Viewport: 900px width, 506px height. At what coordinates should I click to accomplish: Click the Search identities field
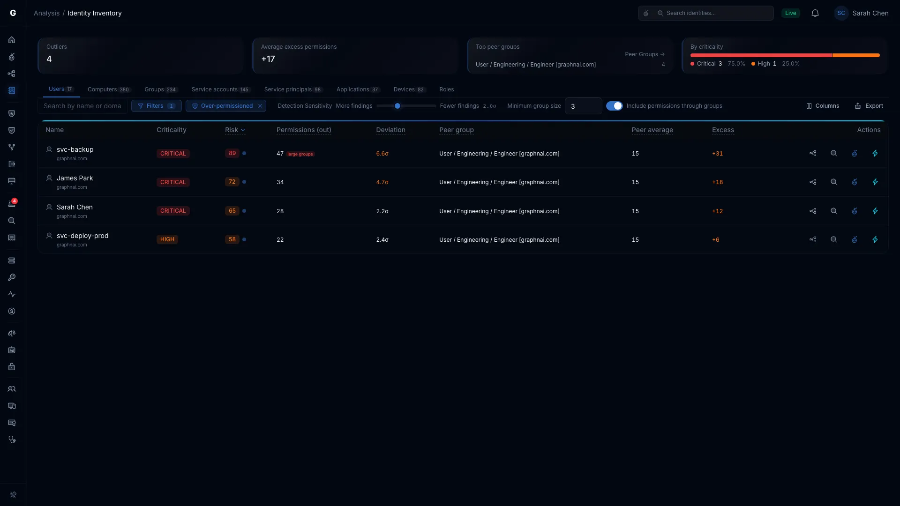[706, 13]
